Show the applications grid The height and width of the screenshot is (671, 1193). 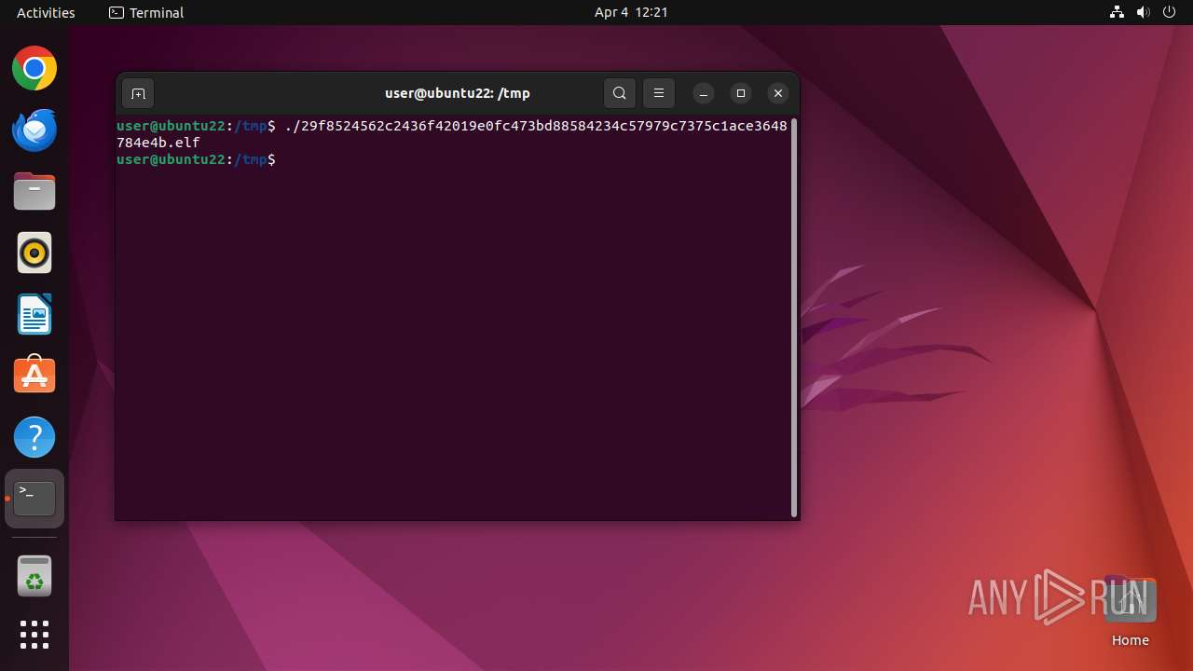click(34, 635)
